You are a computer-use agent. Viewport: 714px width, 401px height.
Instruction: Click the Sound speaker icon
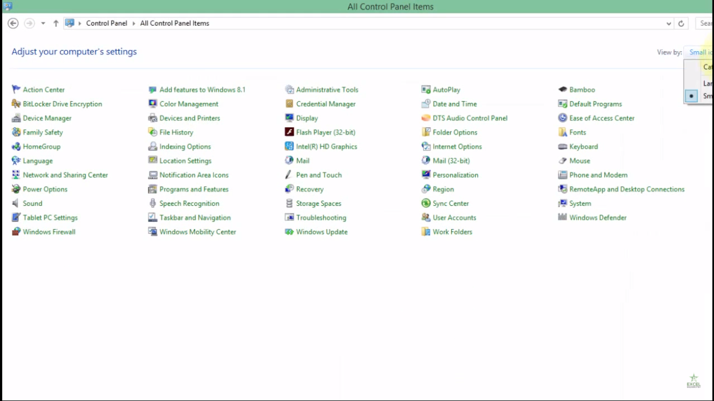coord(16,204)
